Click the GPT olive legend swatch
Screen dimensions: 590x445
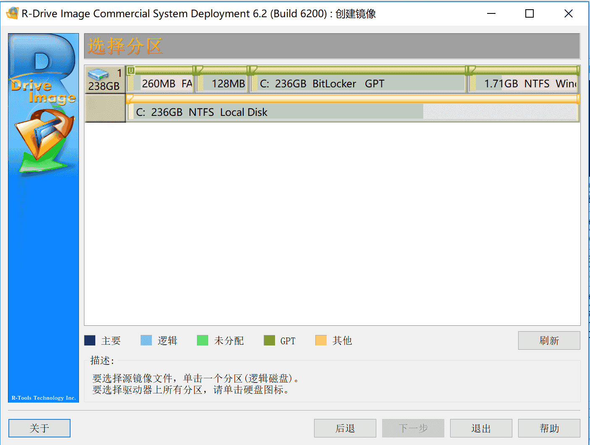pyautogui.click(x=269, y=340)
